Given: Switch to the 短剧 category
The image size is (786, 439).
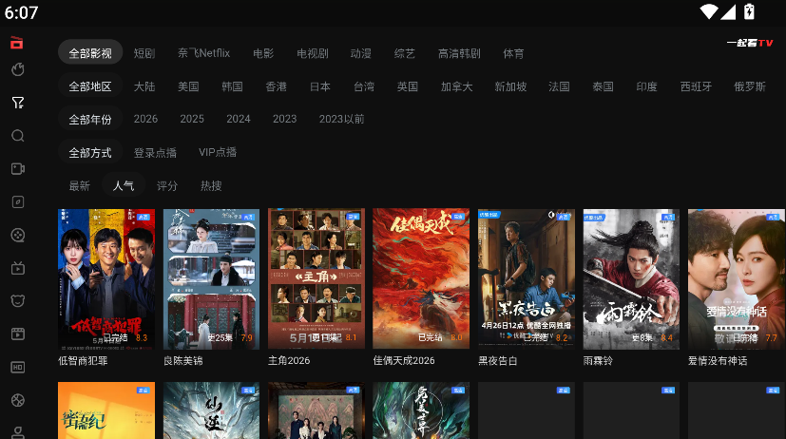Looking at the screenshot, I should click(x=144, y=53).
